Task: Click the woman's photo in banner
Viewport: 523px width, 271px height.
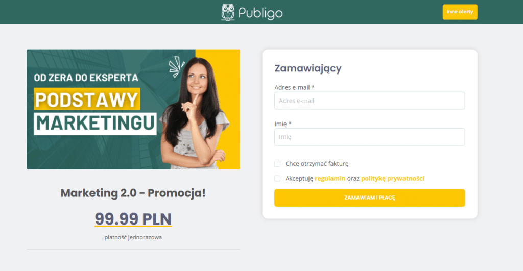Action: [x=195, y=113]
